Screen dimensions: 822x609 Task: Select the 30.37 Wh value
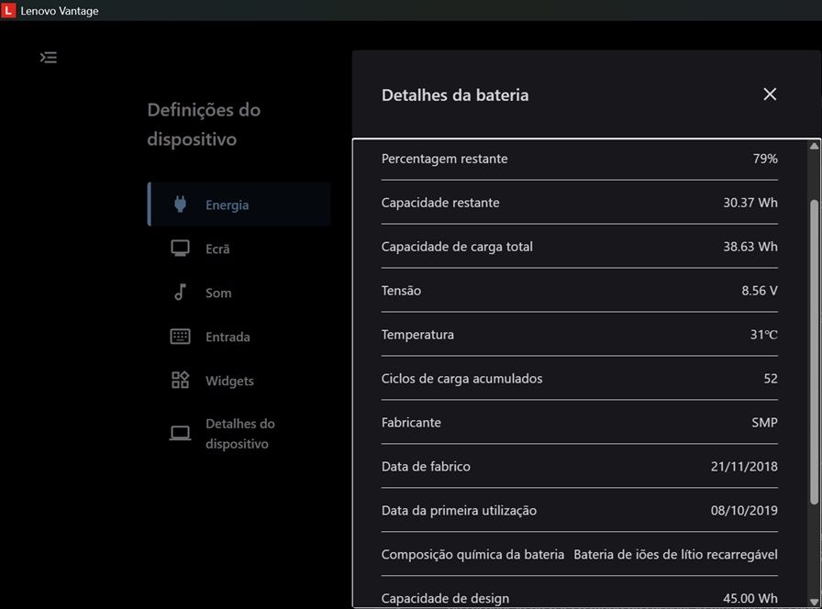[x=750, y=203]
